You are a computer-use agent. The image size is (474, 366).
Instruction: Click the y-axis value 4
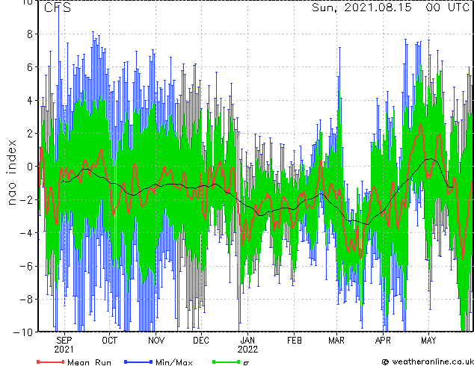pyautogui.click(x=30, y=100)
